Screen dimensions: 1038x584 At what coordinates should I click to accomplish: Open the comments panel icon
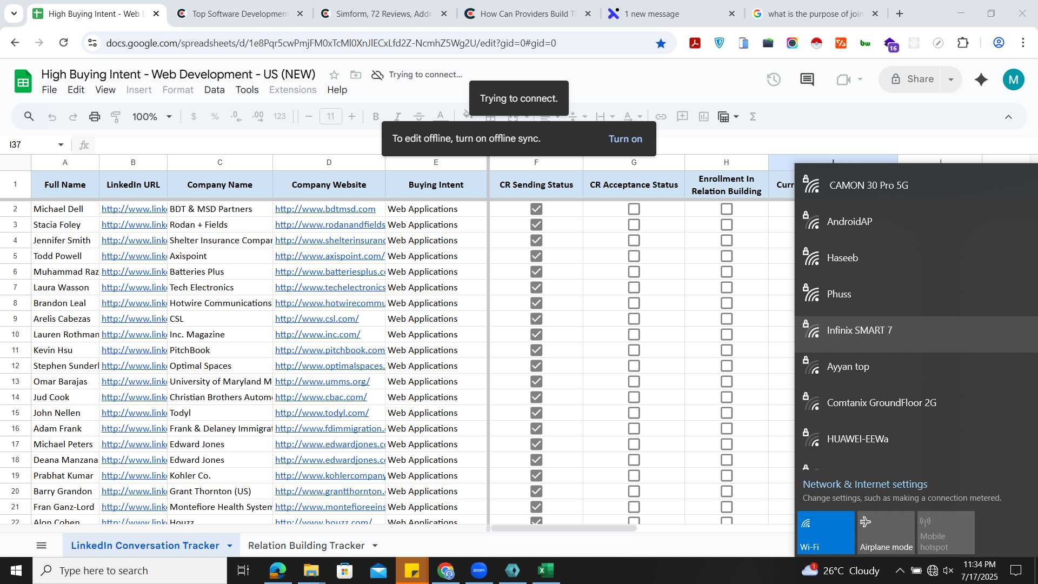(x=807, y=80)
